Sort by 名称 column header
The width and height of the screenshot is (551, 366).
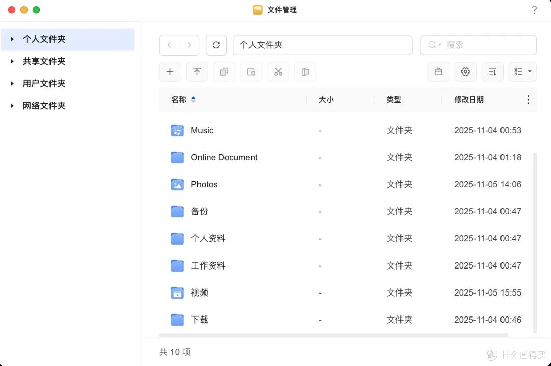tap(179, 100)
